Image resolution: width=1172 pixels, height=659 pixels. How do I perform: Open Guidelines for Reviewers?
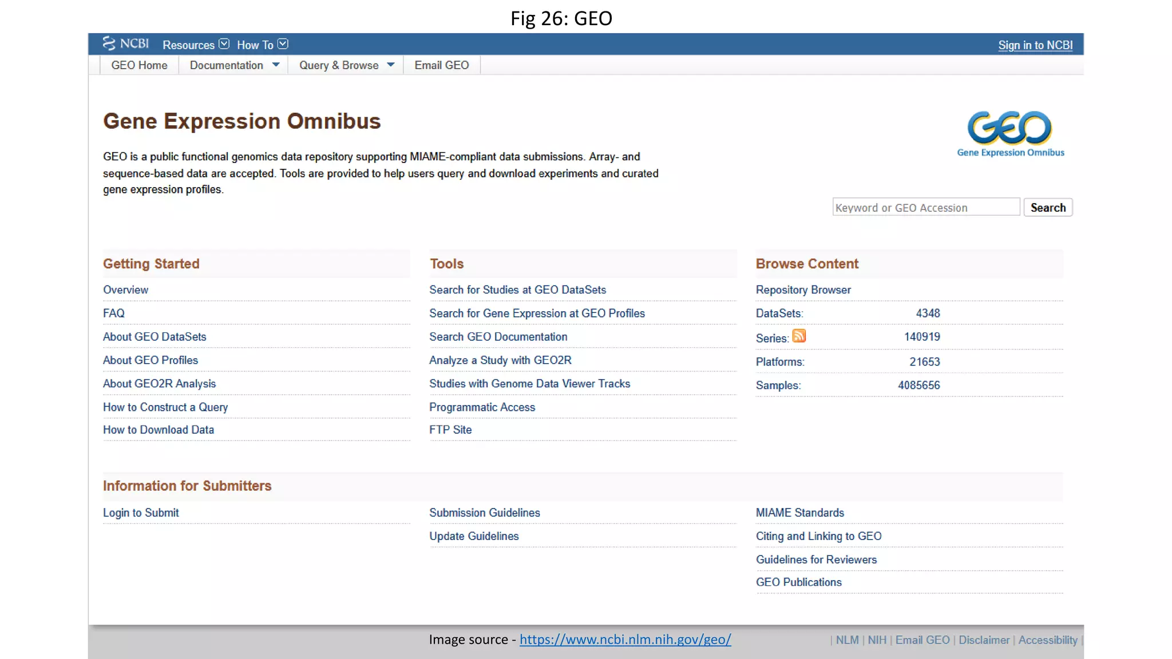pos(816,559)
